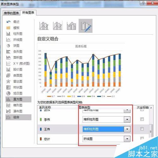Choose the 饼图 pie chart category

point(18,46)
